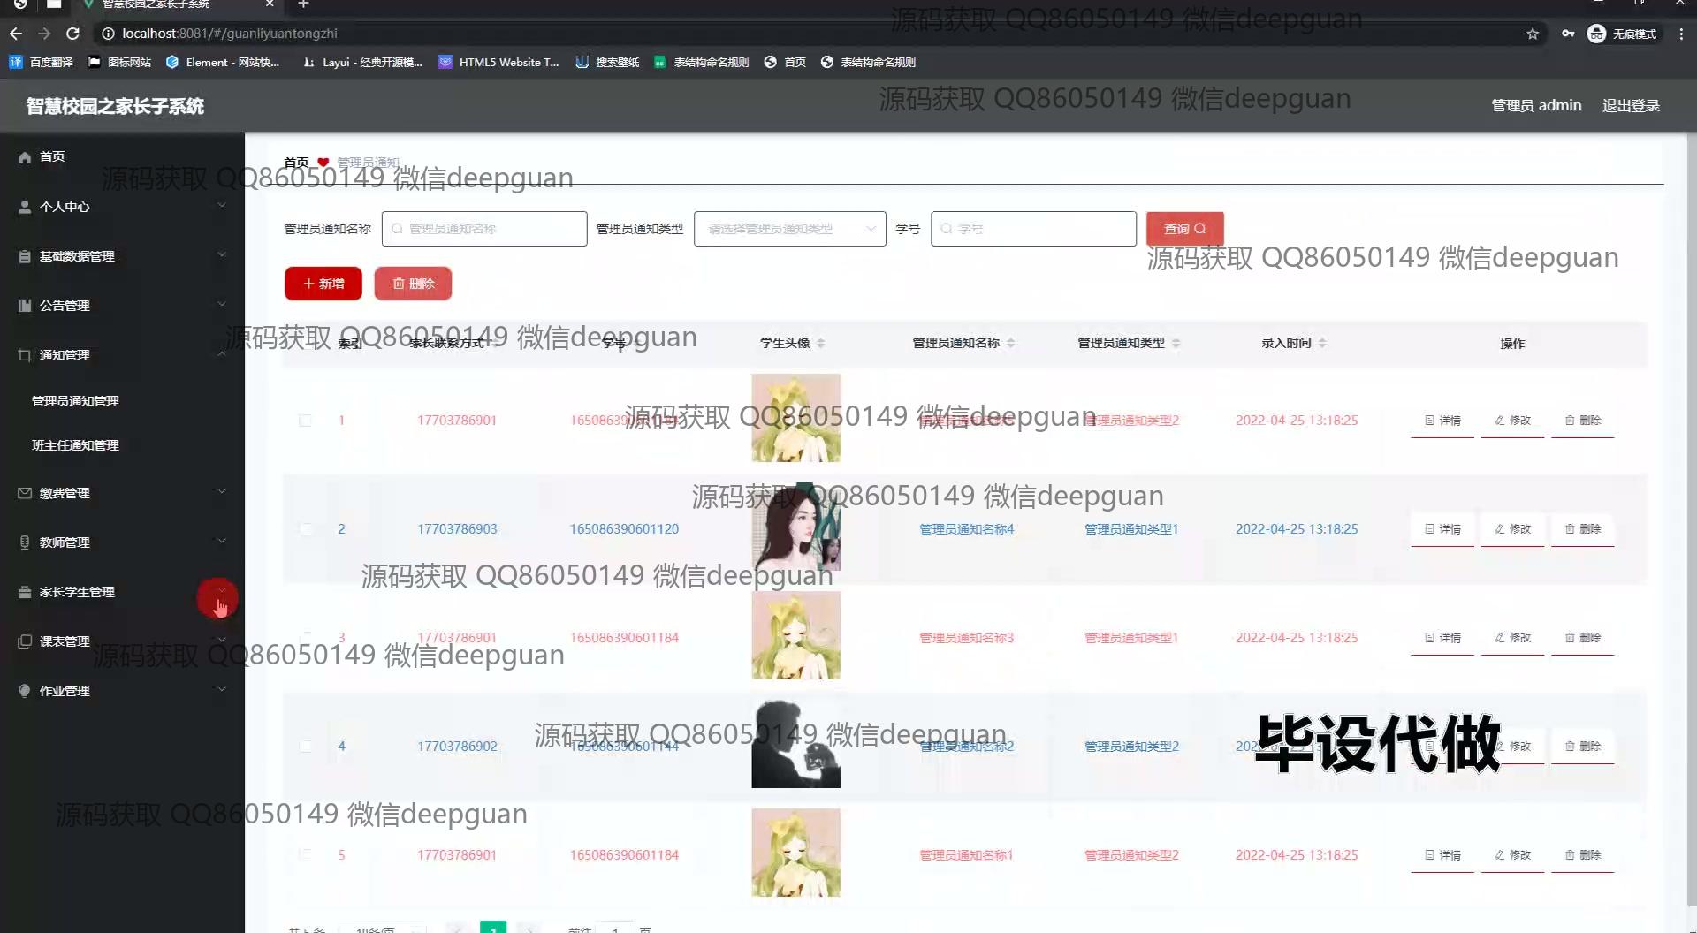This screenshot has height=933, width=1697.
Task: Collapse the 通知管理 sidebar section chevron
Action: 222,354
